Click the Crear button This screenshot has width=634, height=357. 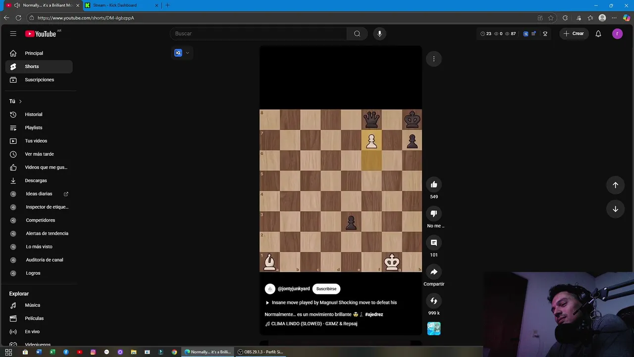574,34
